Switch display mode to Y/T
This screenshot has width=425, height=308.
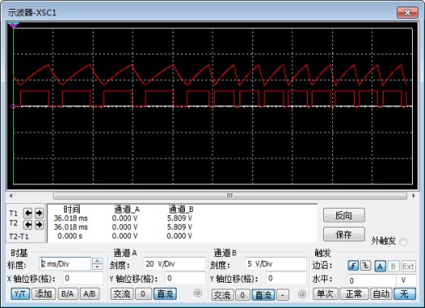coord(20,294)
